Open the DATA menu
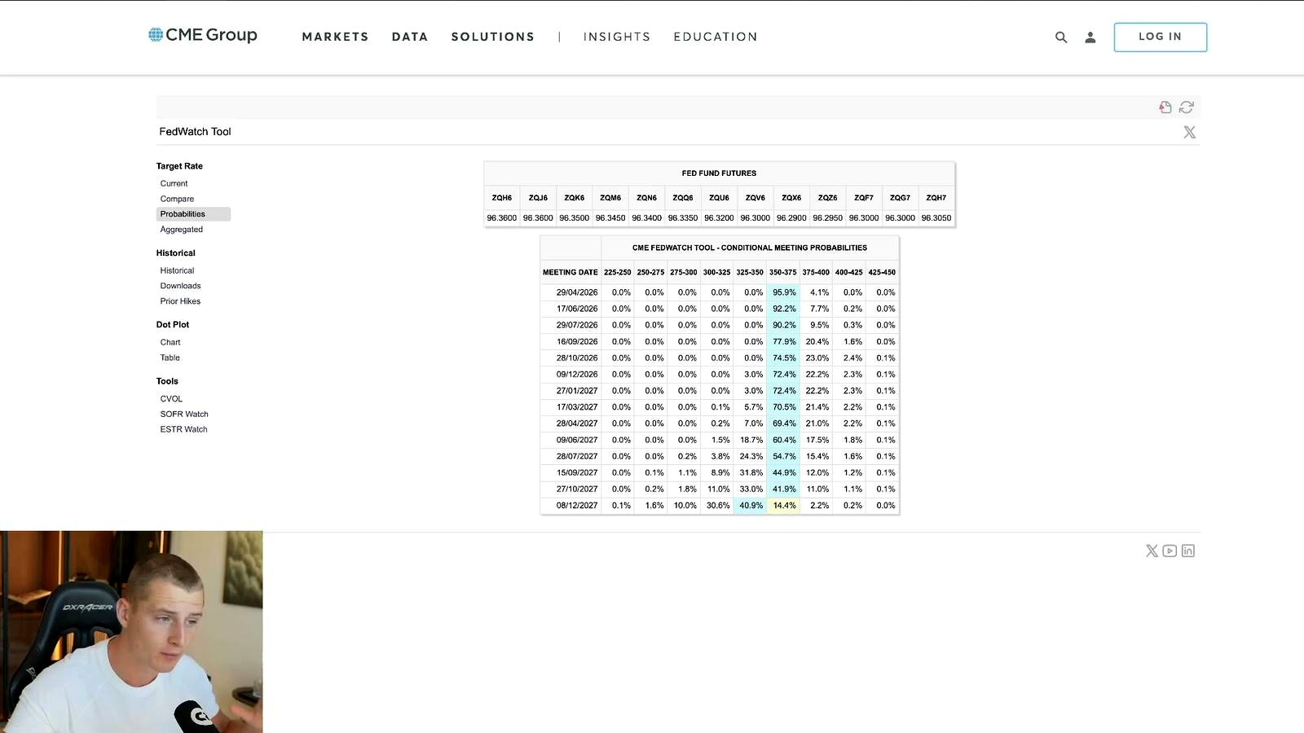 [410, 37]
